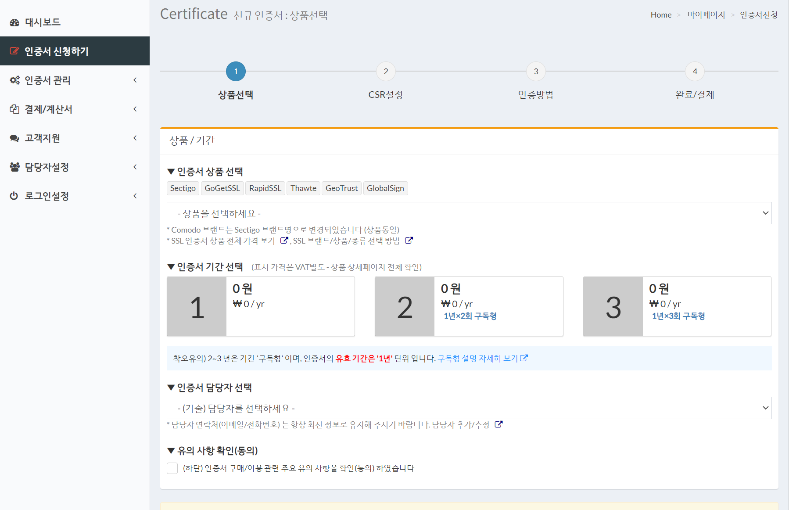Viewport: 789px width, 510px height.
Task: Open 대시보드 in the sidebar
Action: tap(75, 22)
